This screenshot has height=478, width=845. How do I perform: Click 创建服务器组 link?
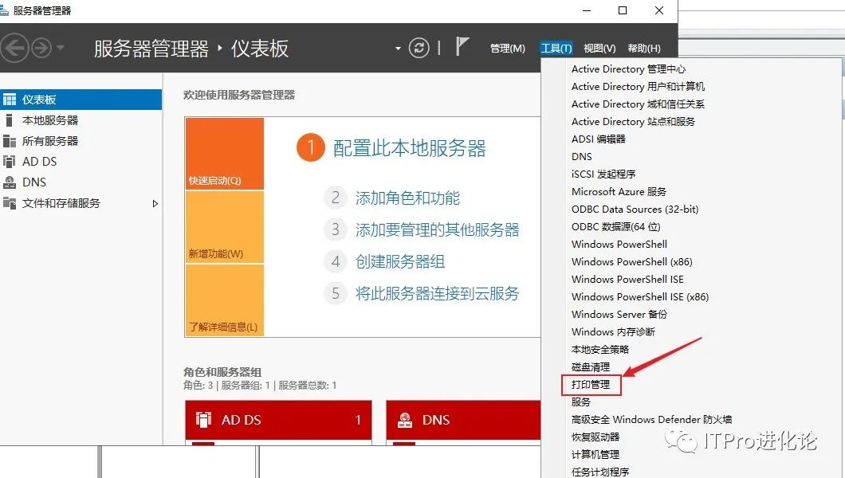click(400, 261)
